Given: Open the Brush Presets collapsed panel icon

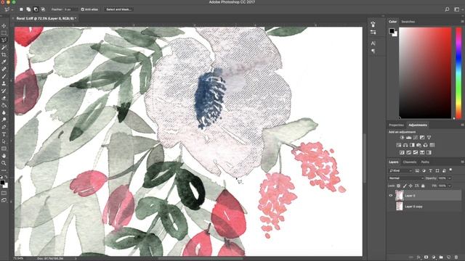Looking at the screenshot, I should pyautogui.click(x=373, y=24).
